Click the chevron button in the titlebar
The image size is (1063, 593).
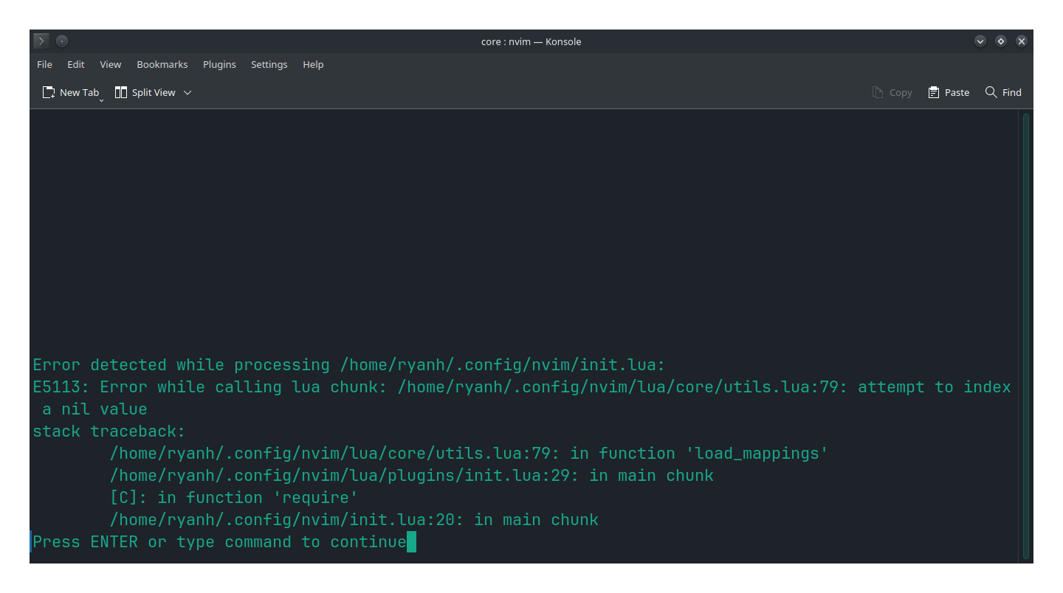(x=980, y=41)
